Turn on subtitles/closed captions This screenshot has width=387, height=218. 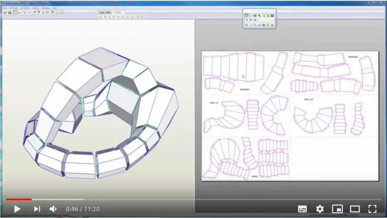pyautogui.click(x=303, y=209)
